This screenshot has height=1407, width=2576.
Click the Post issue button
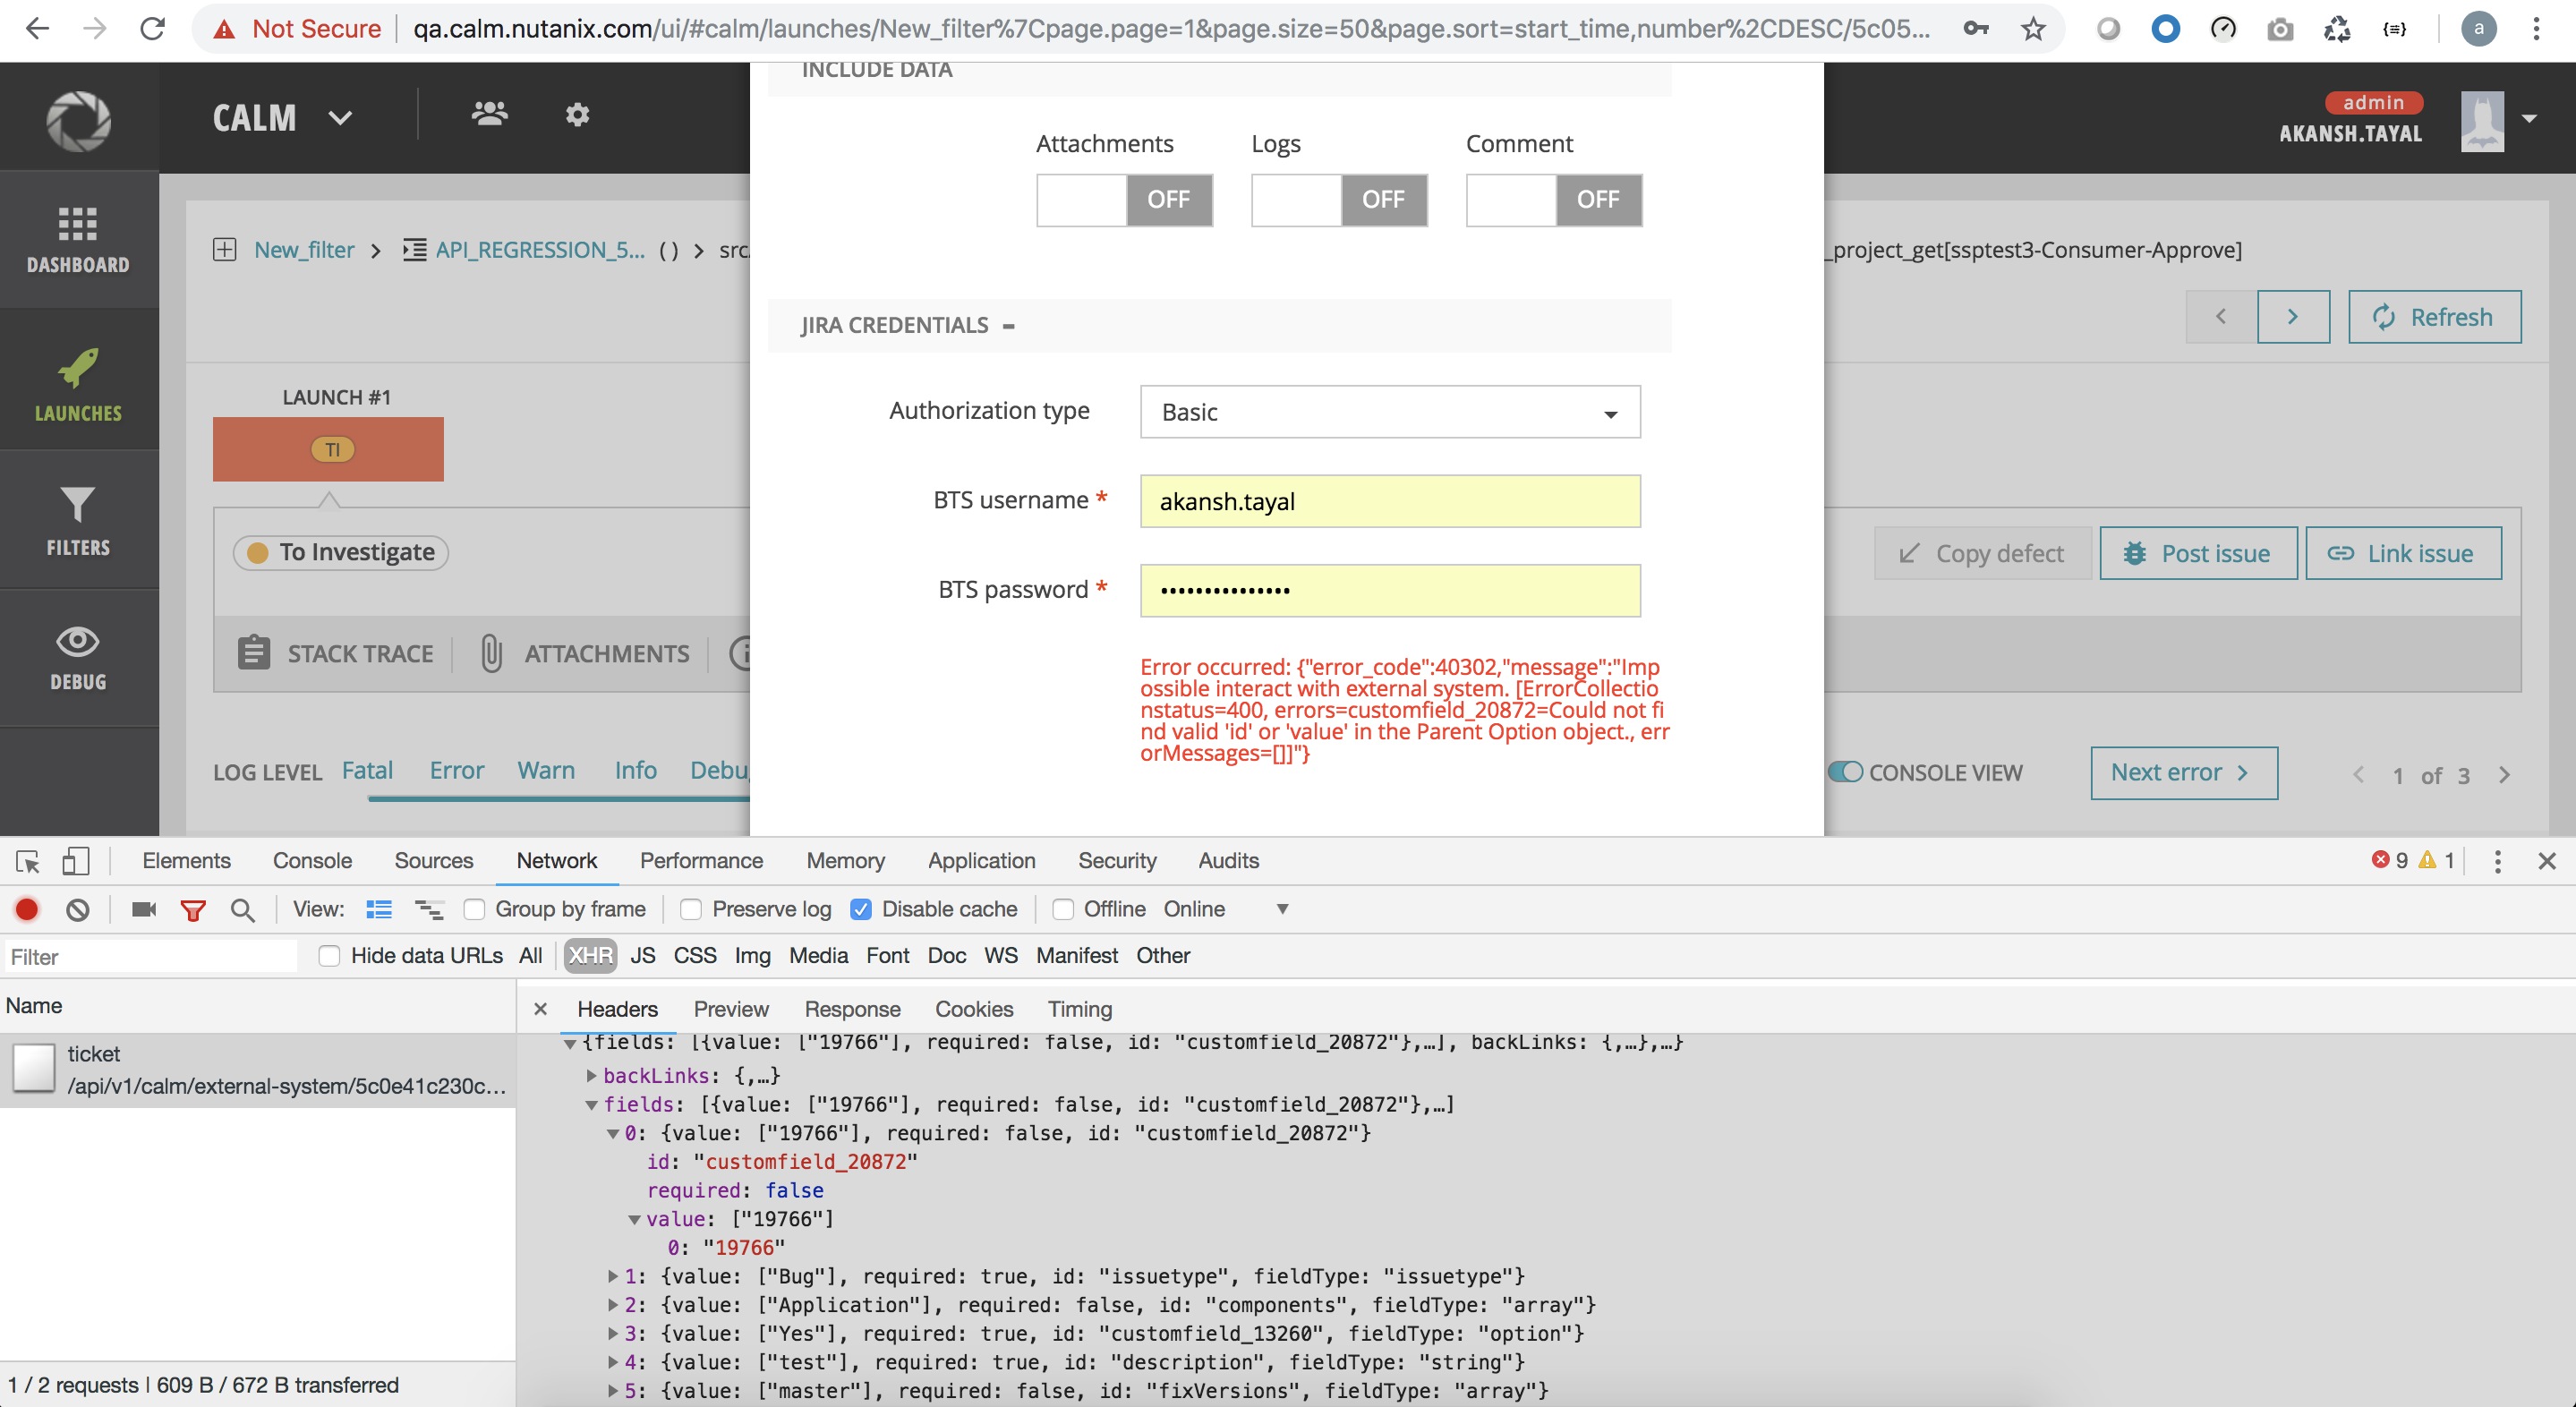tap(2197, 553)
